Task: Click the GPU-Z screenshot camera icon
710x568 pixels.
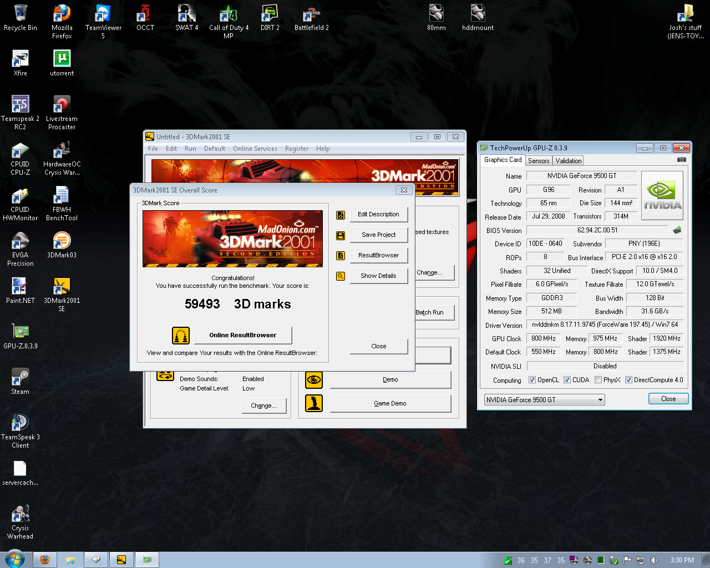Action: pyautogui.click(x=682, y=160)
